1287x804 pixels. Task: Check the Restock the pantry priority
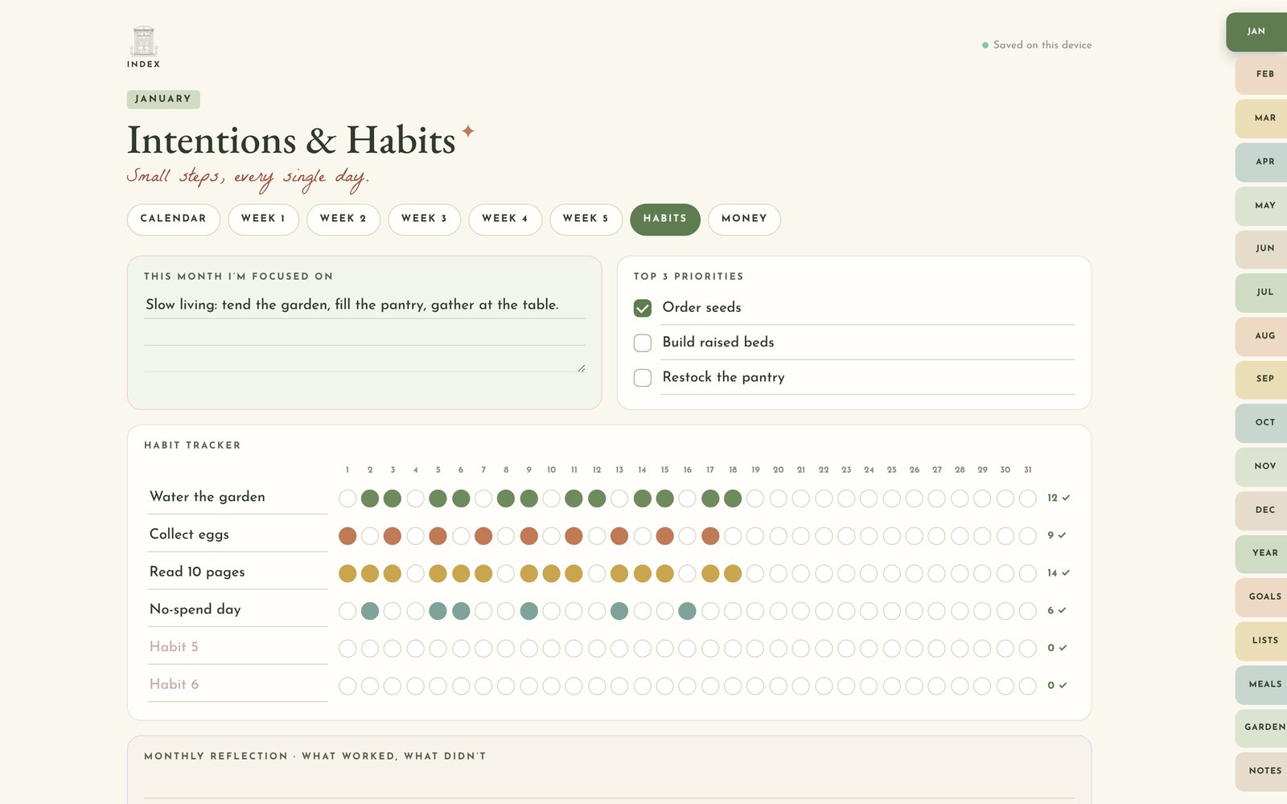pos(643,377)
